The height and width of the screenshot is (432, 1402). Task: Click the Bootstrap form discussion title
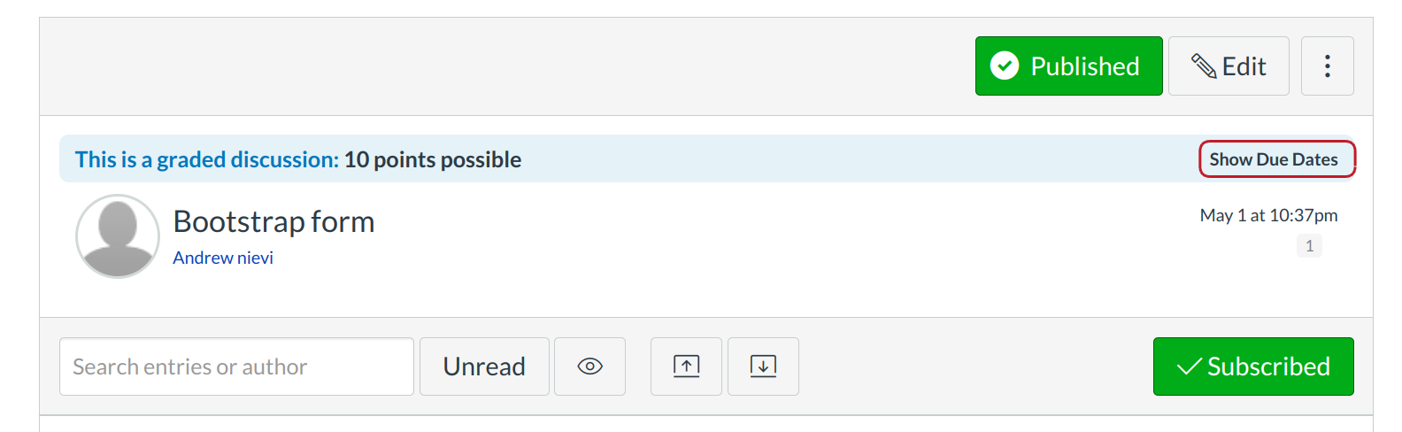273,221
